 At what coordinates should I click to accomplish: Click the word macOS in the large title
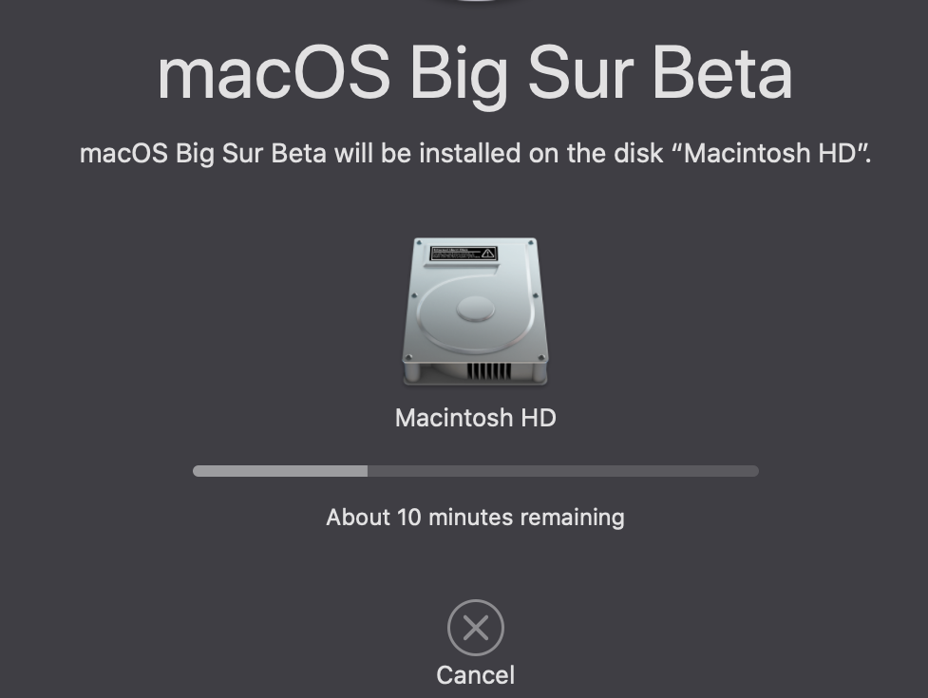pyautogui.click(x=274, y=74)
